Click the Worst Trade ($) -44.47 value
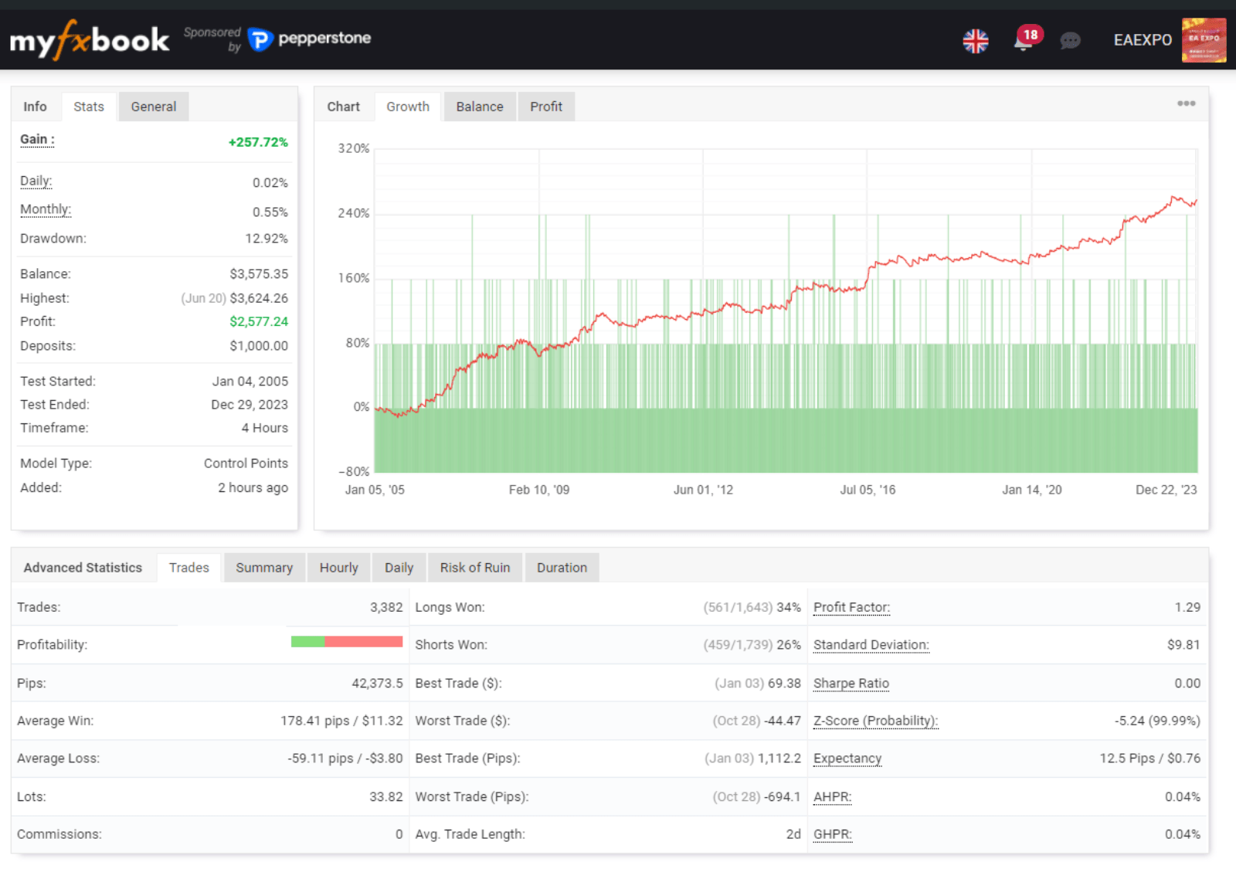This screenshot has width=1236, height=869. coord(783,721)
